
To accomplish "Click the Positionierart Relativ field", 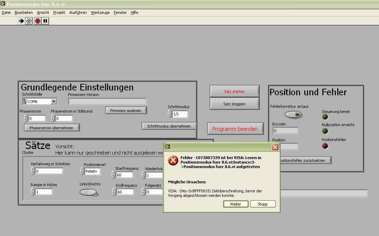I will point(92,171).
